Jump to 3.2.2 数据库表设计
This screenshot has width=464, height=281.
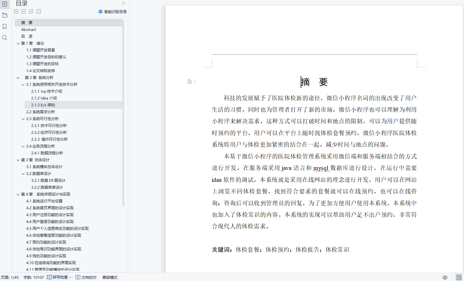(x=47, y=187)
